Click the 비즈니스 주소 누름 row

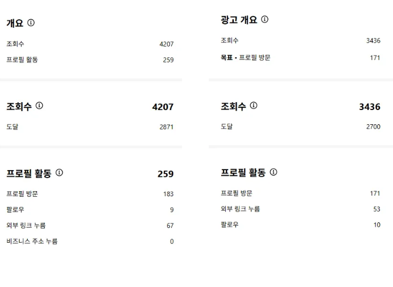click(x=90, y=241)
